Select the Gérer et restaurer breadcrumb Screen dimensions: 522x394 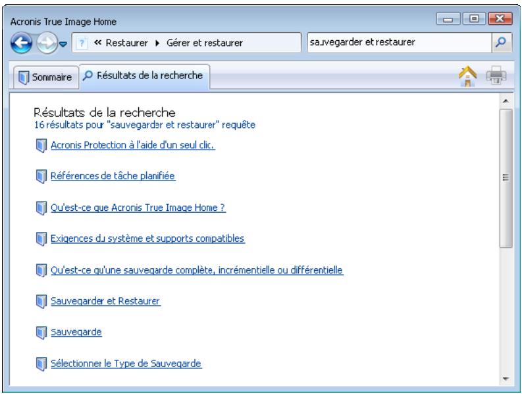[205, 43]
